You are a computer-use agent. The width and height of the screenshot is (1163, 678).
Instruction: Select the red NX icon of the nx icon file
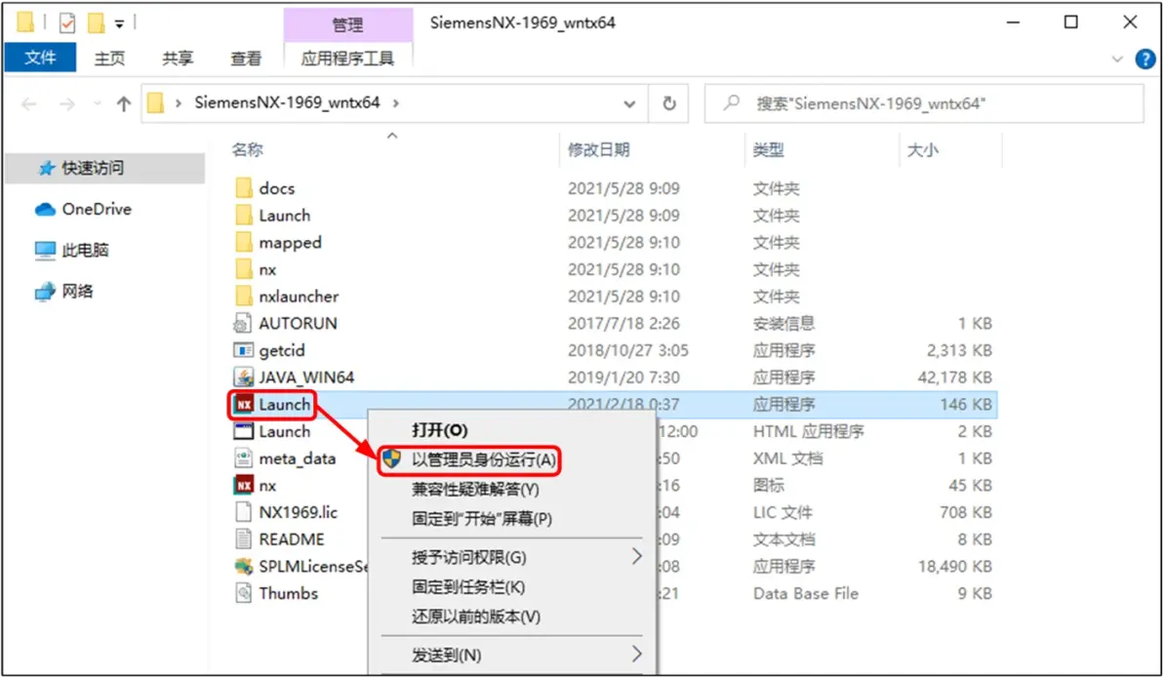click(x=243, y=485)
